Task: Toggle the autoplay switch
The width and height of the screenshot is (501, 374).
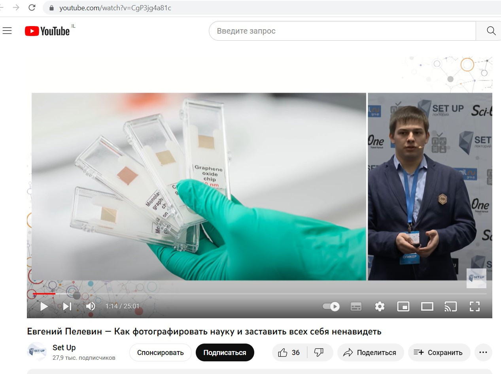Action: point(331,306)
